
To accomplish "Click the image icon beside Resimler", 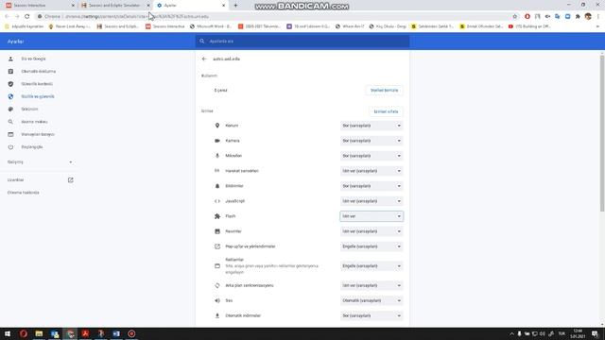I will [217, 231].
